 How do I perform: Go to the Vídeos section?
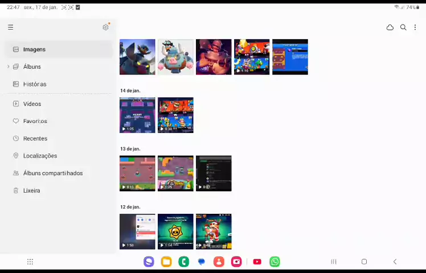point(32,104)
